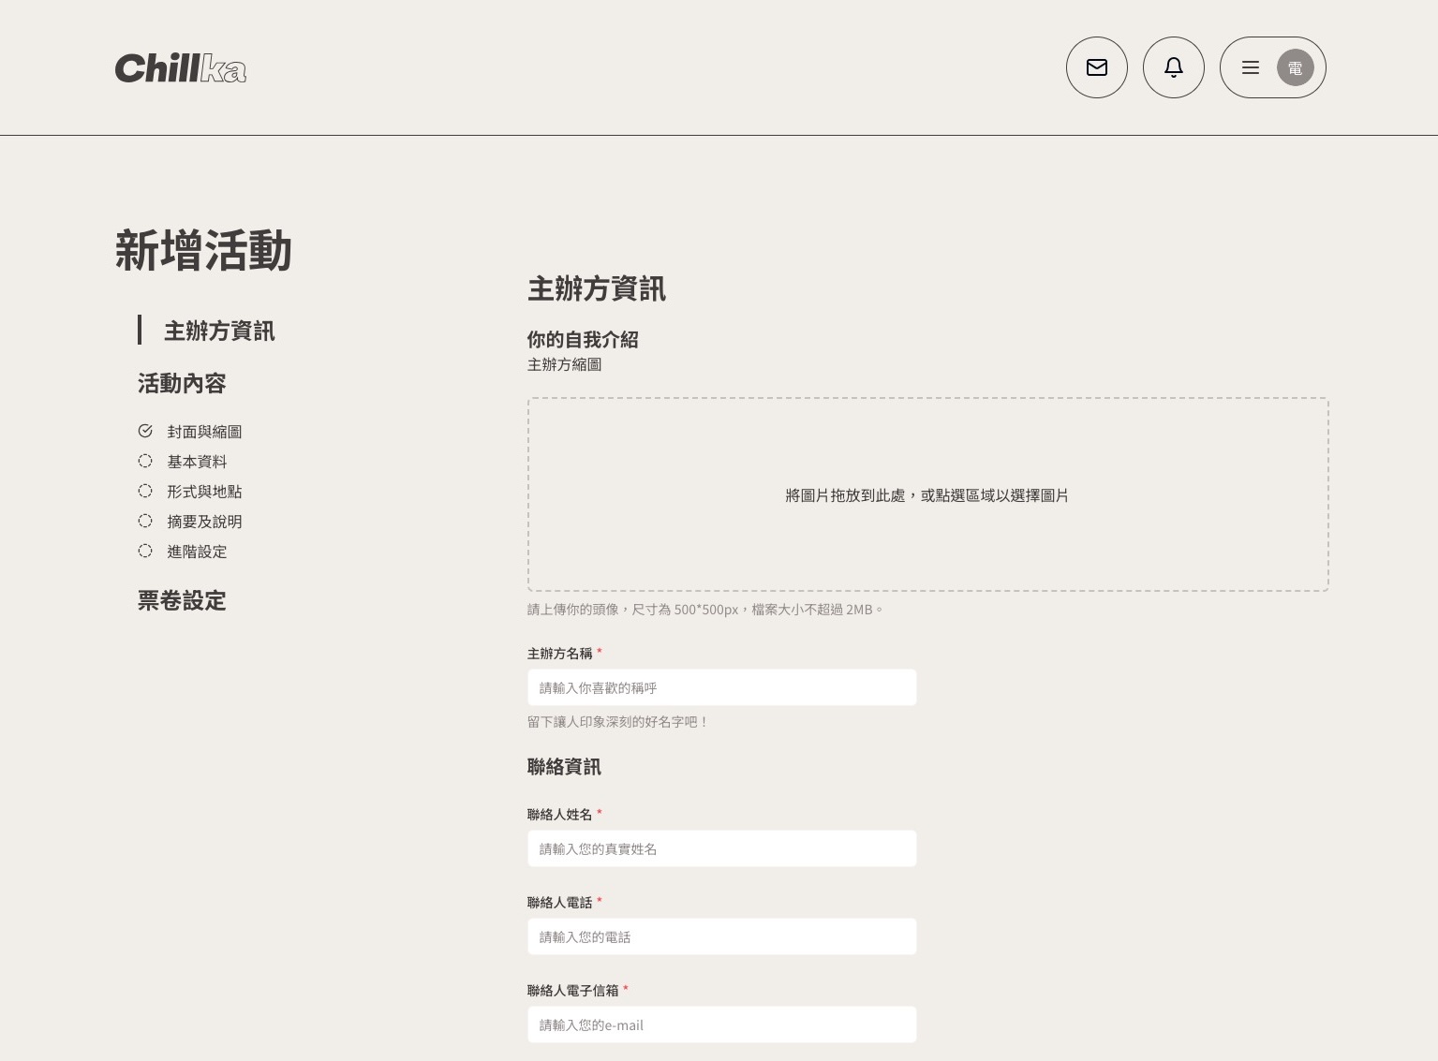The width and height of the screenshot is (1438, 1061).
Task: Open the notifications bell icon
Action: pos(1174,67)
